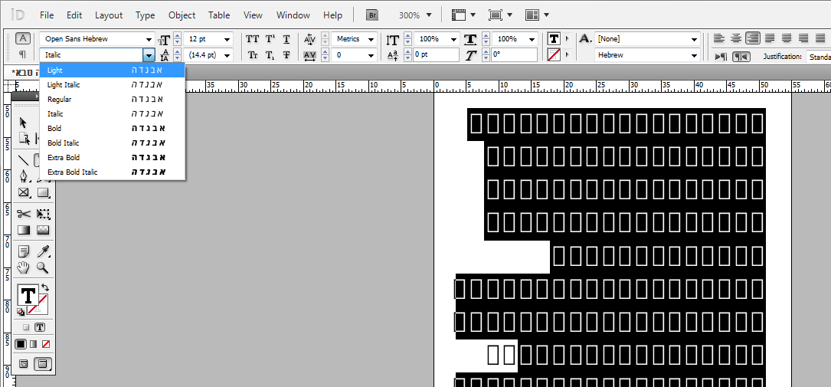
Task: Reset default fill and stroke
Action: pyautogui.click(x=21, y=312)
